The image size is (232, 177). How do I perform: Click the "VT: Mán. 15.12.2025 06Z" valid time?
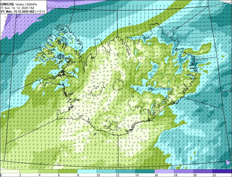(x=17, y=11)
